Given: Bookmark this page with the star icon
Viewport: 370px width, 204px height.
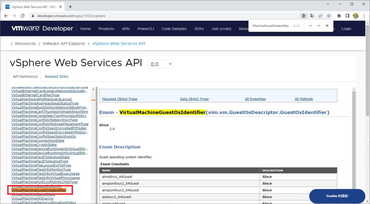Looking at the screenshot, I should (329, 16).
